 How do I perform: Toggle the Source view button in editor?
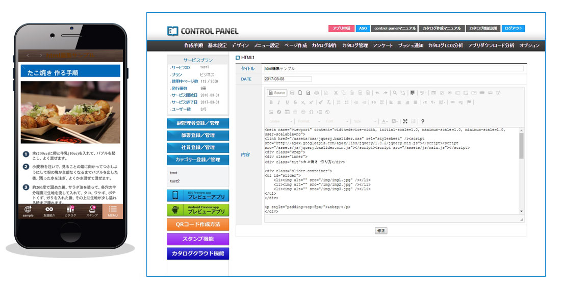tap(277, 93)
